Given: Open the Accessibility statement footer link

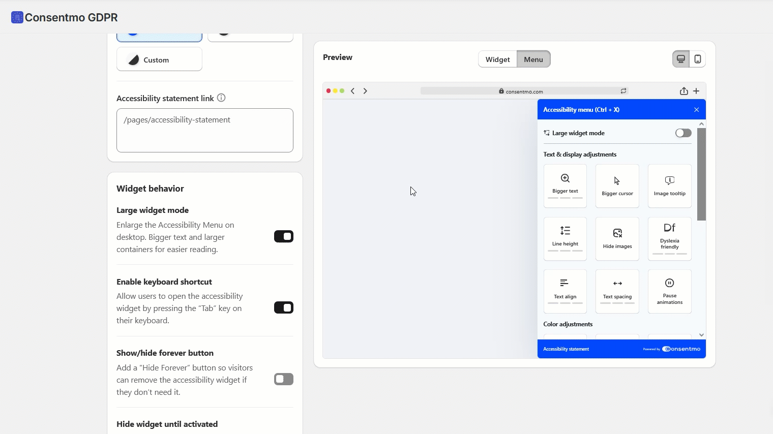Looking at the screenshot, I should click(x=566, y=349).
